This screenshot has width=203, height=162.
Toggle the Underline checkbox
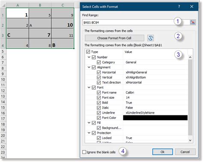point(99,113)
